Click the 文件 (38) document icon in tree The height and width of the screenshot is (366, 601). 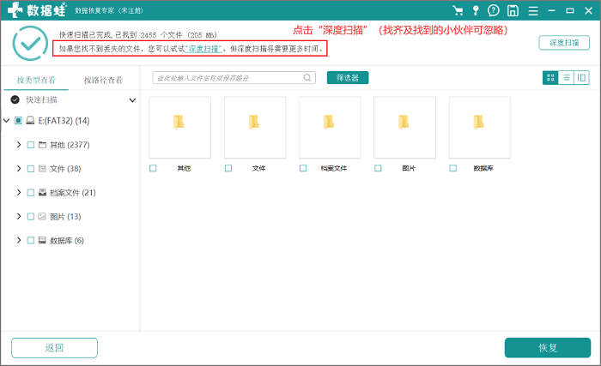(x=42, y=169)
